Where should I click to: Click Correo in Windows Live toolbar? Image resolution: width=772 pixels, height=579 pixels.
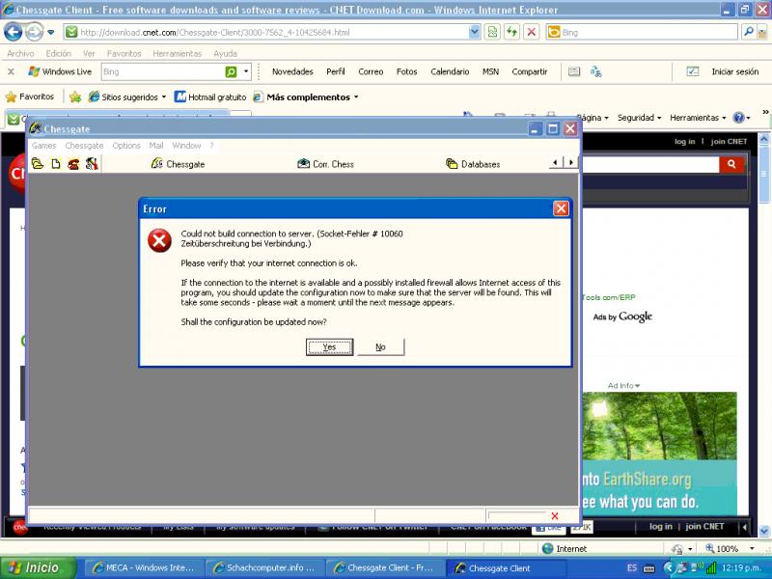[371, 71]
